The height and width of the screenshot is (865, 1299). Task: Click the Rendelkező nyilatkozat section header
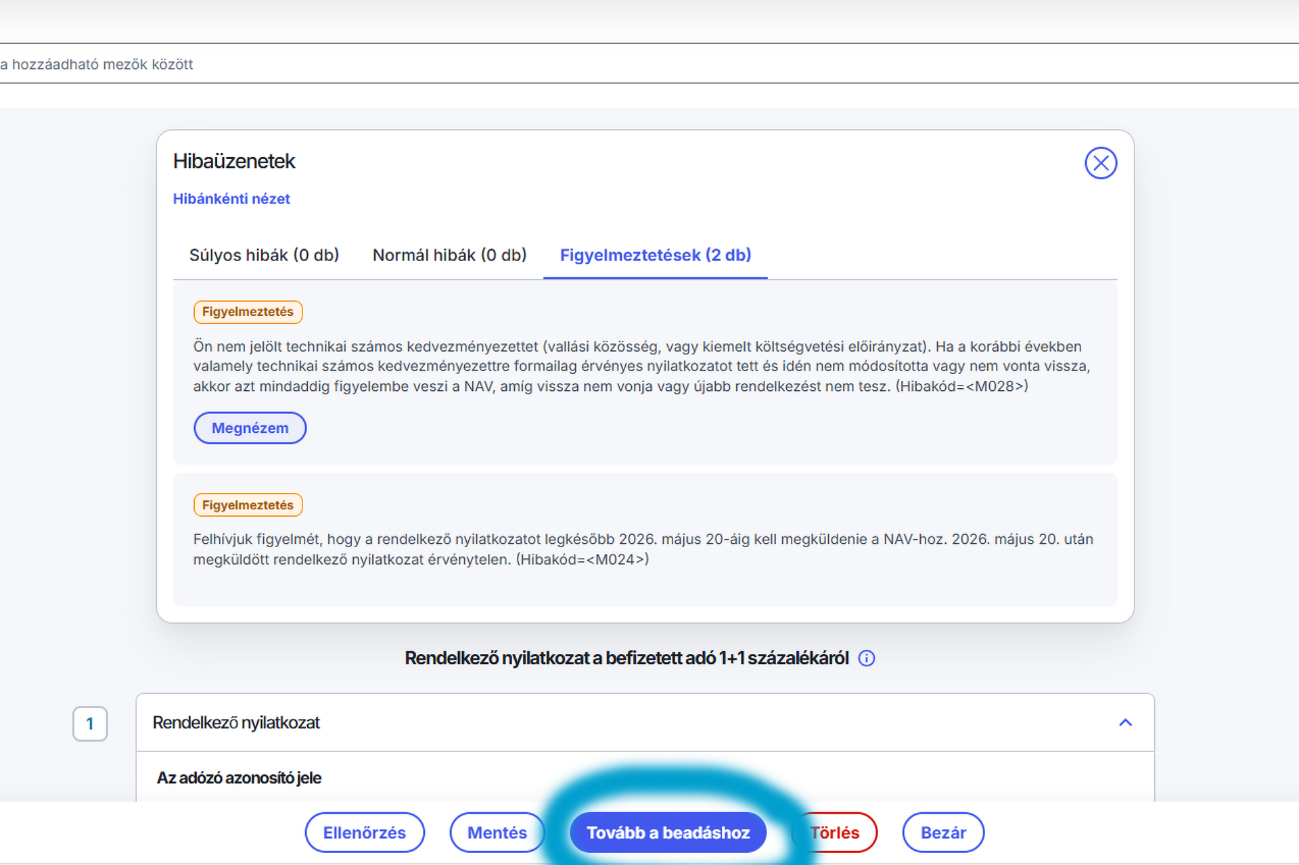pos(645,722)
